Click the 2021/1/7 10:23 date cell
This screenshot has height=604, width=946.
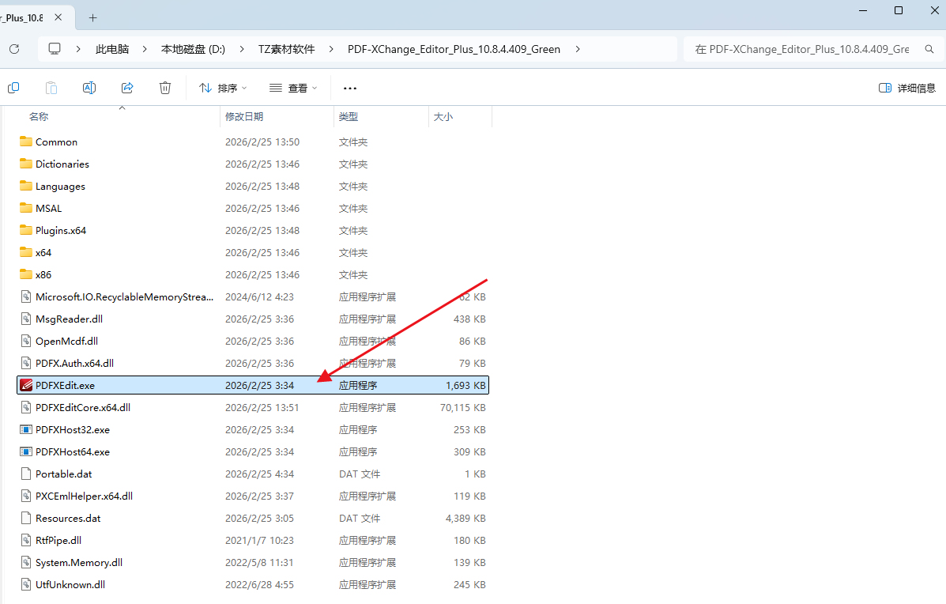[x=259, y=540]
